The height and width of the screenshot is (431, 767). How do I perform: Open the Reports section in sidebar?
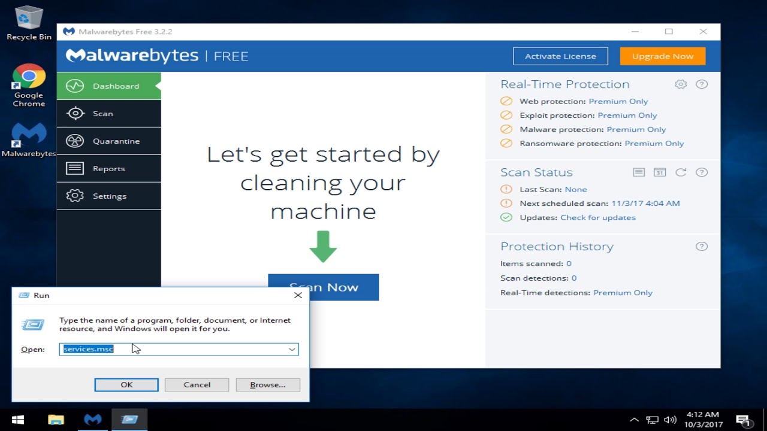pos(108,168)
